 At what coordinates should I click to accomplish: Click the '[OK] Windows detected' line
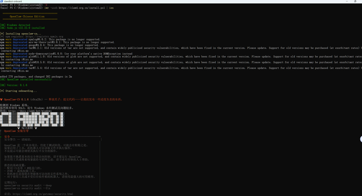click(15, 25)
